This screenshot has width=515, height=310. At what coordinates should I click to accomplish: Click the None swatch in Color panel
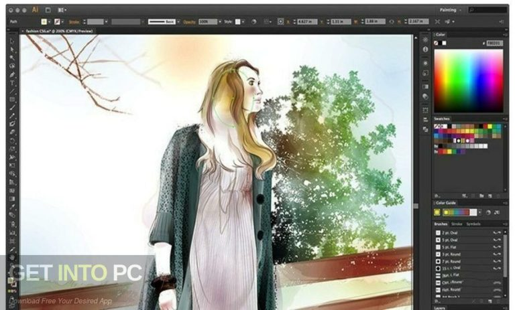pyautogui.click(x=436, y=43)
